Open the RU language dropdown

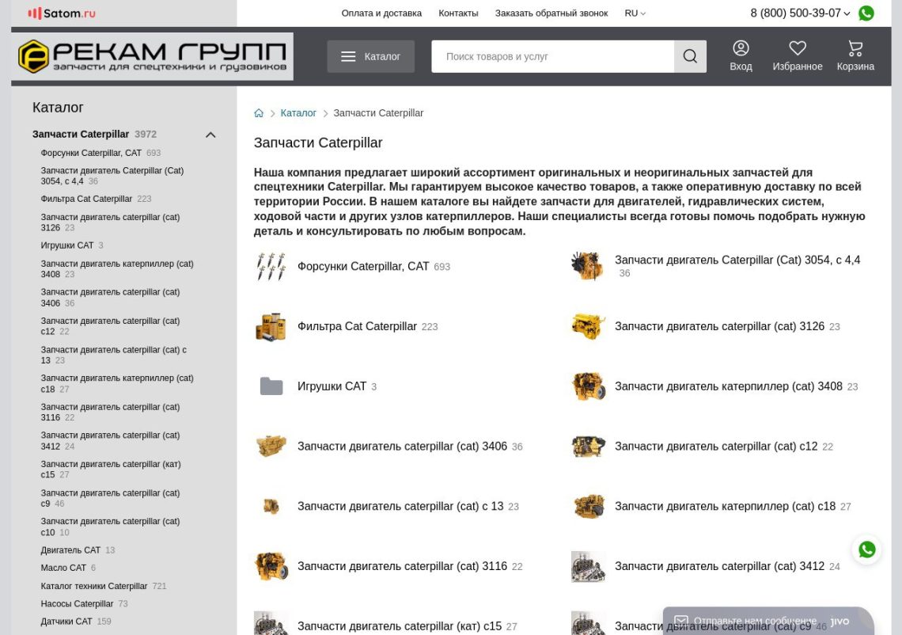click(x=635, y=13)
